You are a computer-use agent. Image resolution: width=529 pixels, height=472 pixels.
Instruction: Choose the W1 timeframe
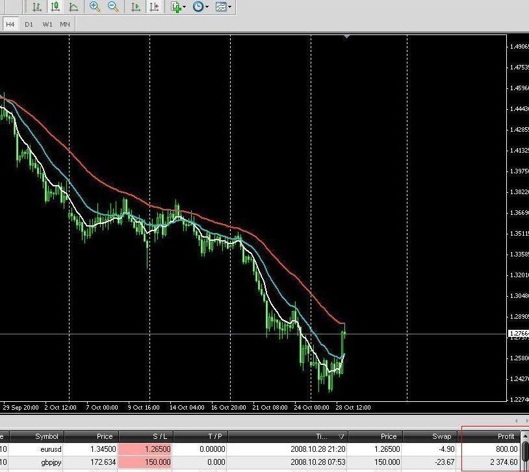(47, 24)
